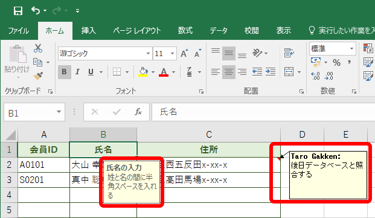Click the Merge and Center icon
The width and height of the screenshot is (375, 218).
[289, 72]
